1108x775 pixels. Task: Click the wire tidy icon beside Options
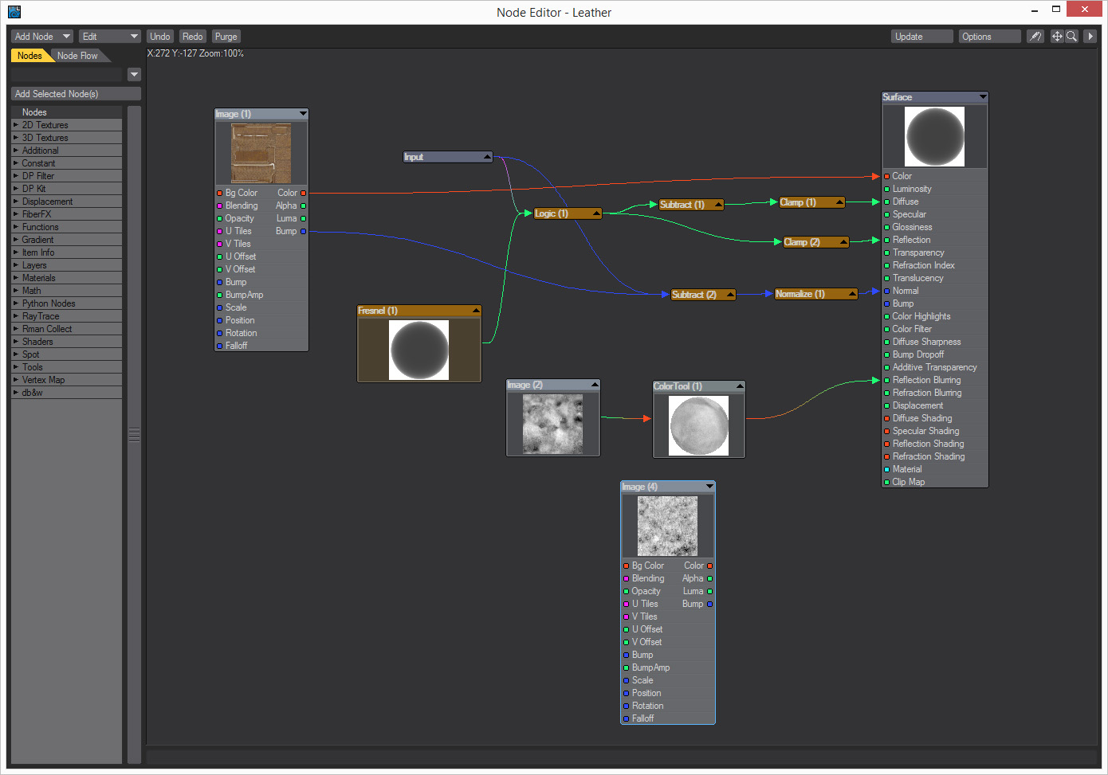click(1035, 37)
